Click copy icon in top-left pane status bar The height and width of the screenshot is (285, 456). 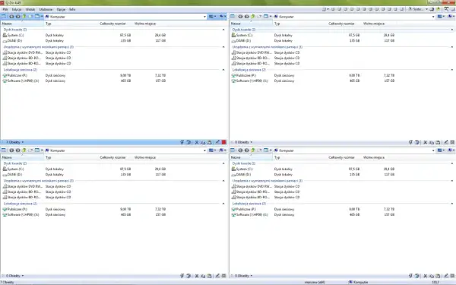click(203, 142)
